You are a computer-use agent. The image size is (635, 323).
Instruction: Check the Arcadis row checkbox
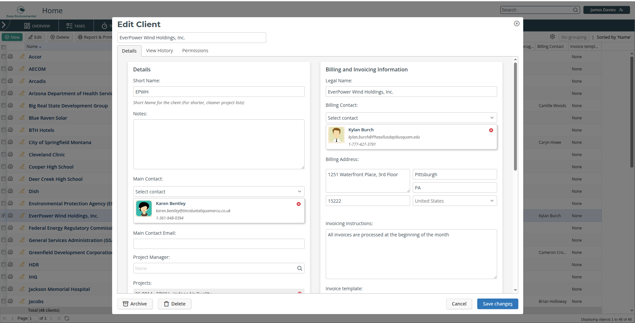[x=4, y=81]
